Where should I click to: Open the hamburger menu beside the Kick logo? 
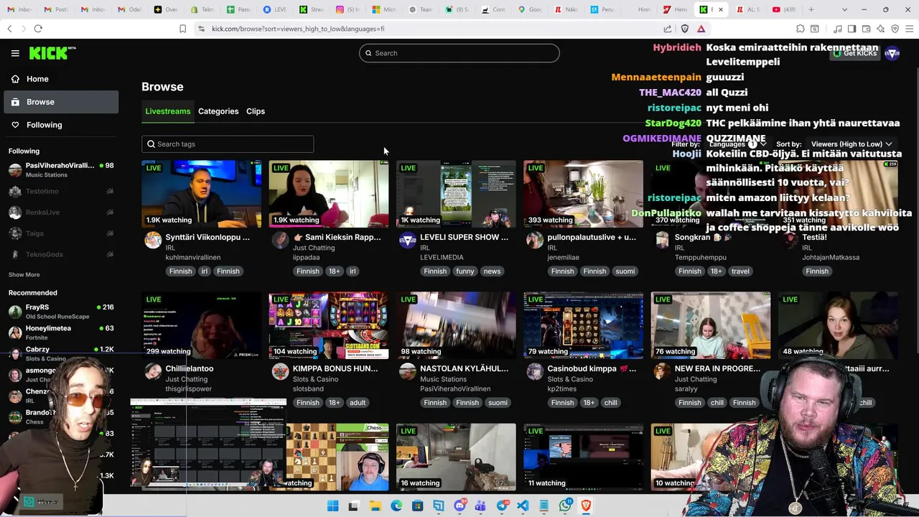pos(15,53)
